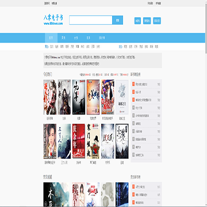
Task: Focus the book search input field
Action: [91, 20]
